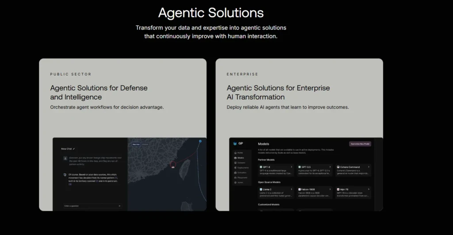The image size is (453, 235).
Task: Click the user avatar icon beside Donovan prompt
Action: pyautogui.click(x=65, y=158)
